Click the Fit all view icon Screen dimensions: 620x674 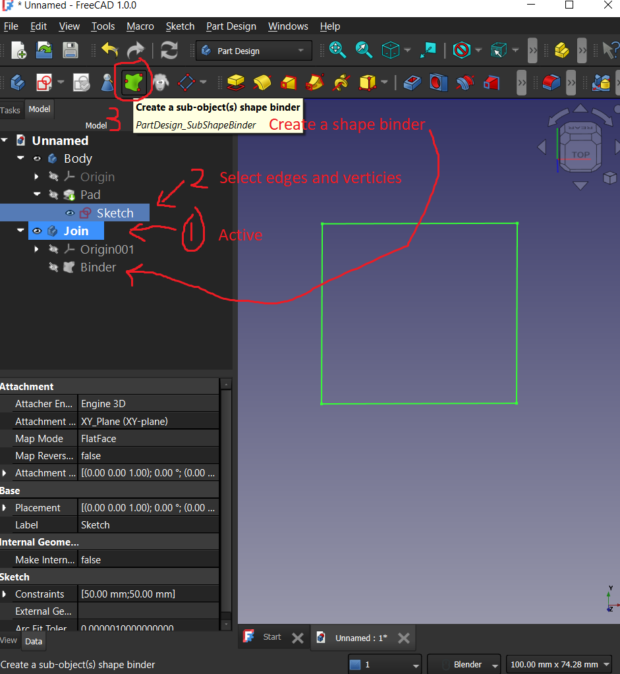click(337, 50)
